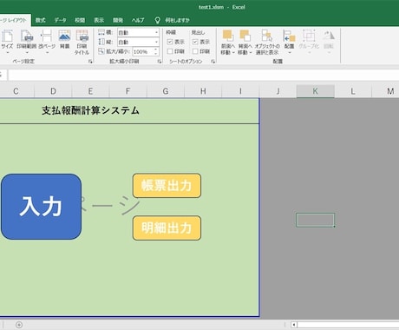Launch the ページ設定 dialog from group corner
Viewport: 399px width, 330px height.
coord(90,62)
